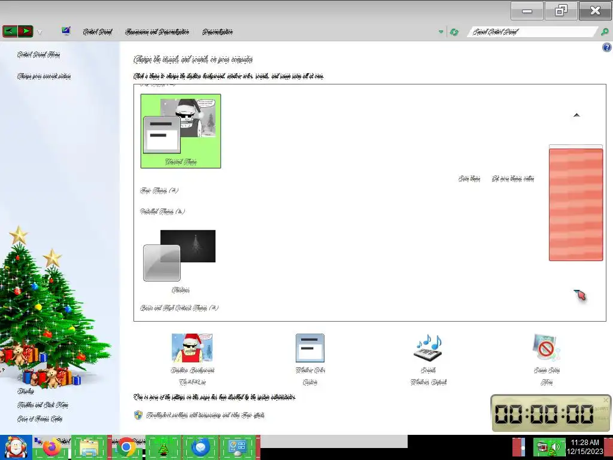Close the timer gadget with its X

pos(606,400)
